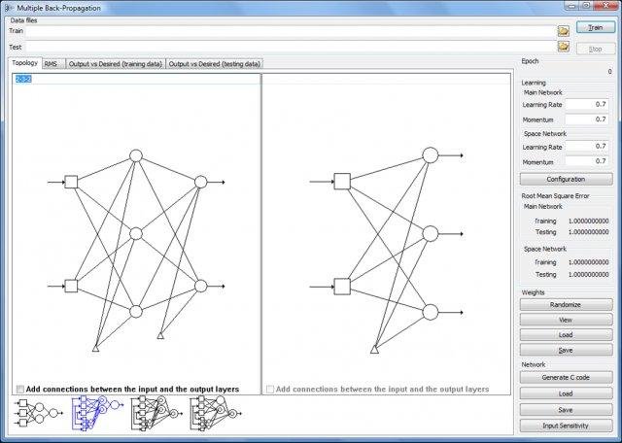Click Main Network Training RMS value
The width and height of the screenshot is (622, 443).
(588, 221)
